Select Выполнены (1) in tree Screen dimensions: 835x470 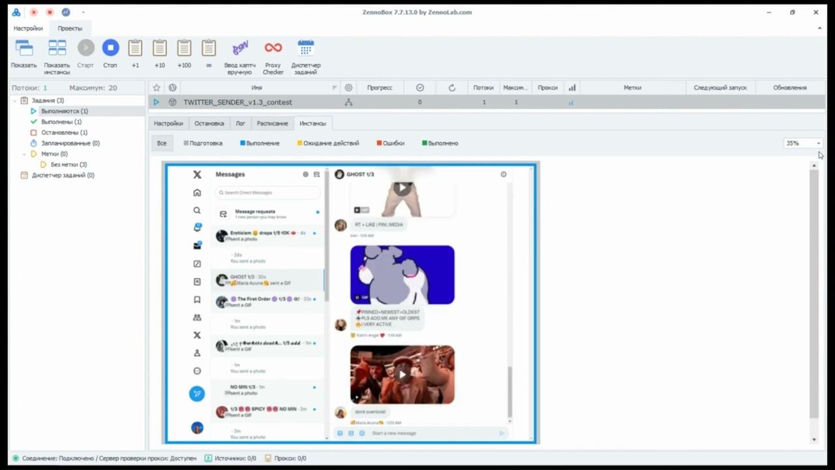(x=61, y=122)
